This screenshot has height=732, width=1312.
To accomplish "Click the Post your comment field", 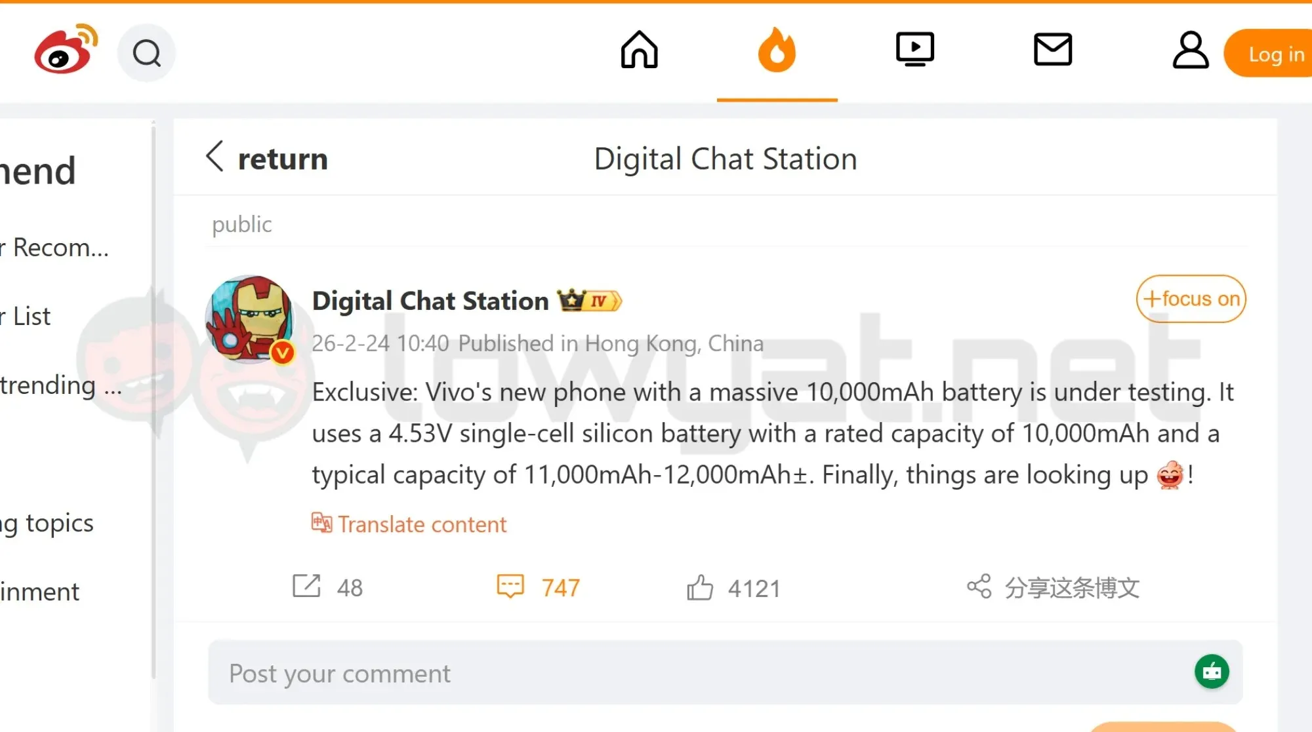I will click(339, 673).
